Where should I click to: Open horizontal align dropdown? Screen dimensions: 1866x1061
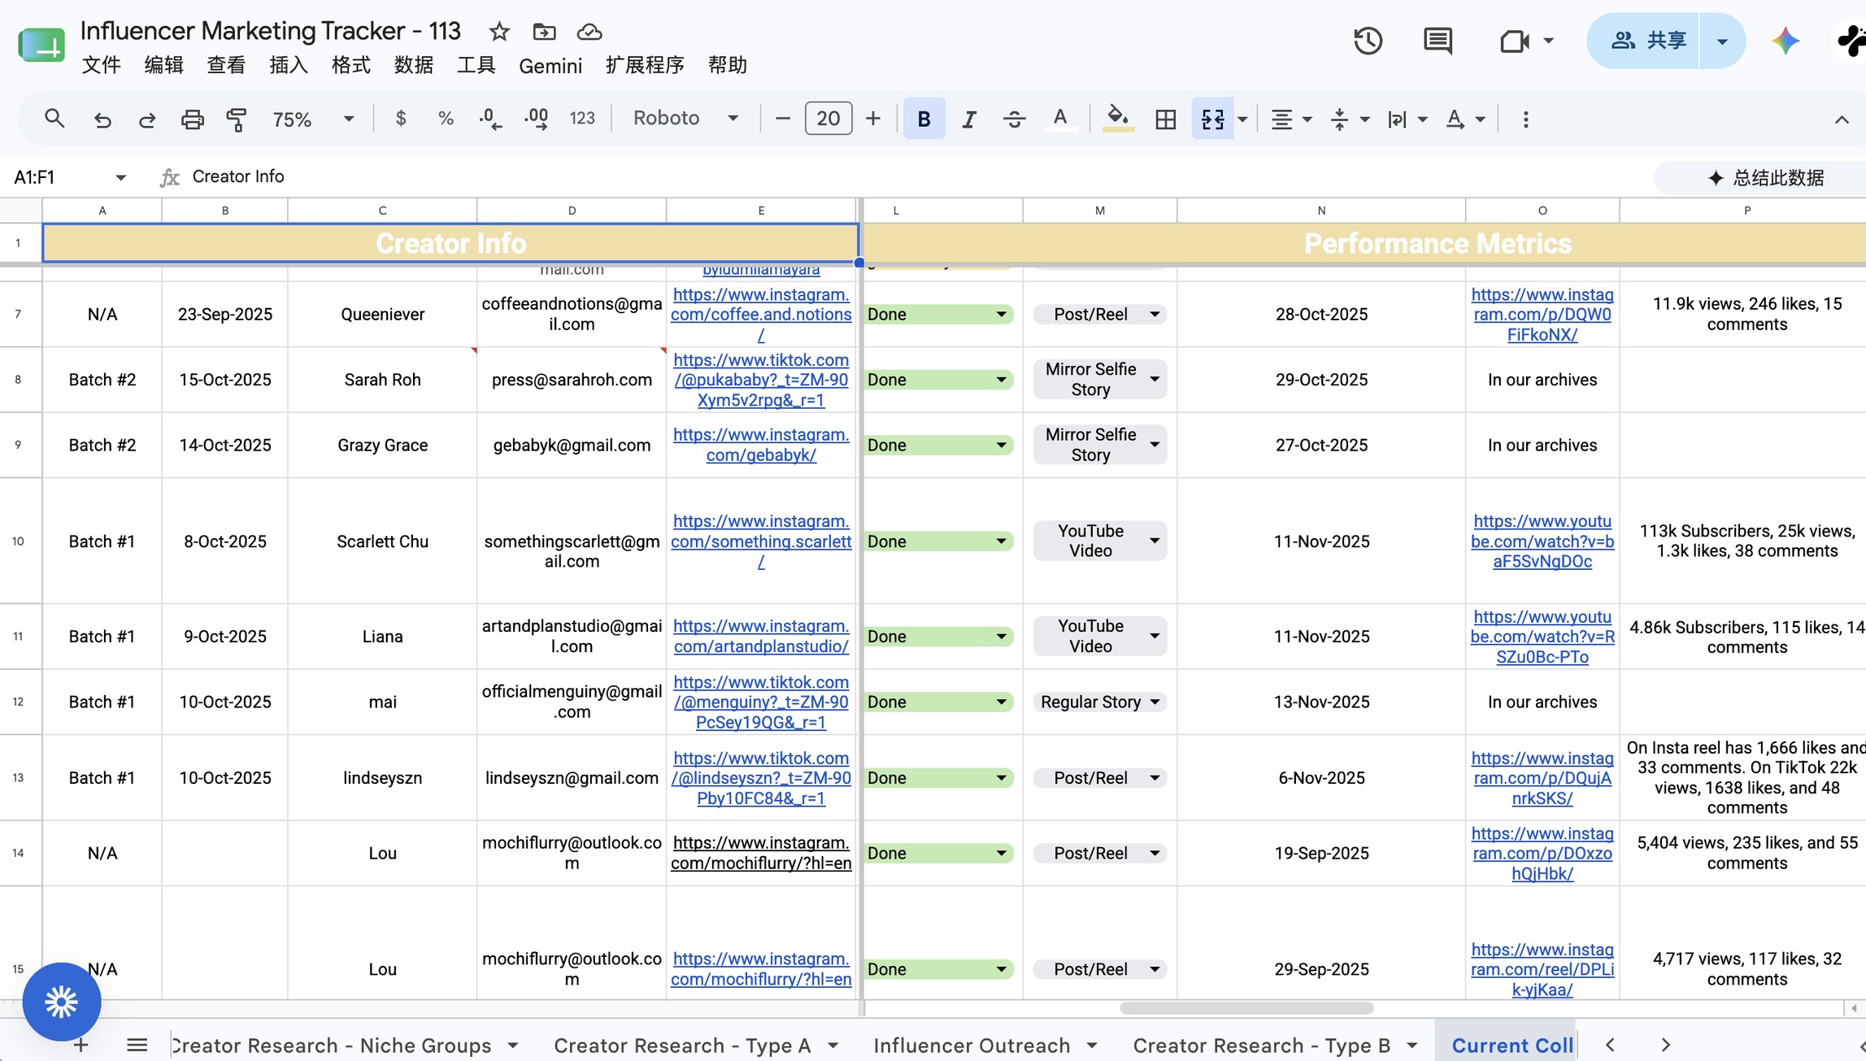coord(1290,120)
